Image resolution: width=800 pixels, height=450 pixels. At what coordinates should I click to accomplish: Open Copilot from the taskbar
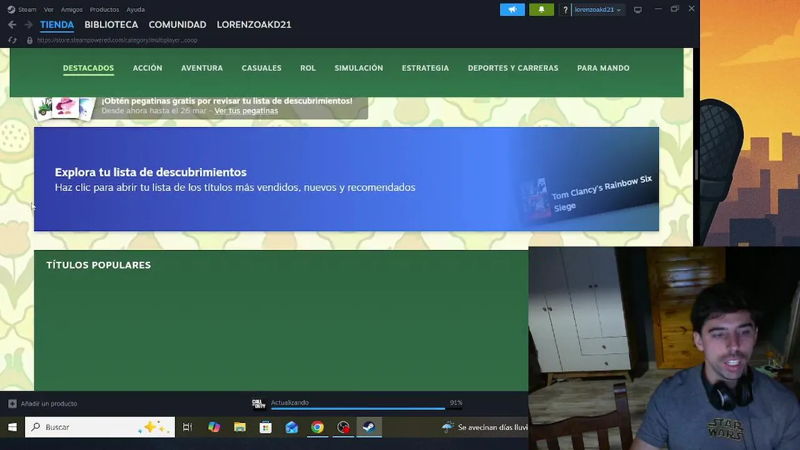(214, 427)
